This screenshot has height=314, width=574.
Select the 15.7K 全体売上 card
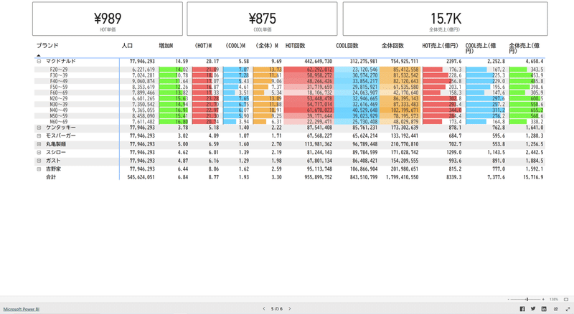click(x=445, y=19)
